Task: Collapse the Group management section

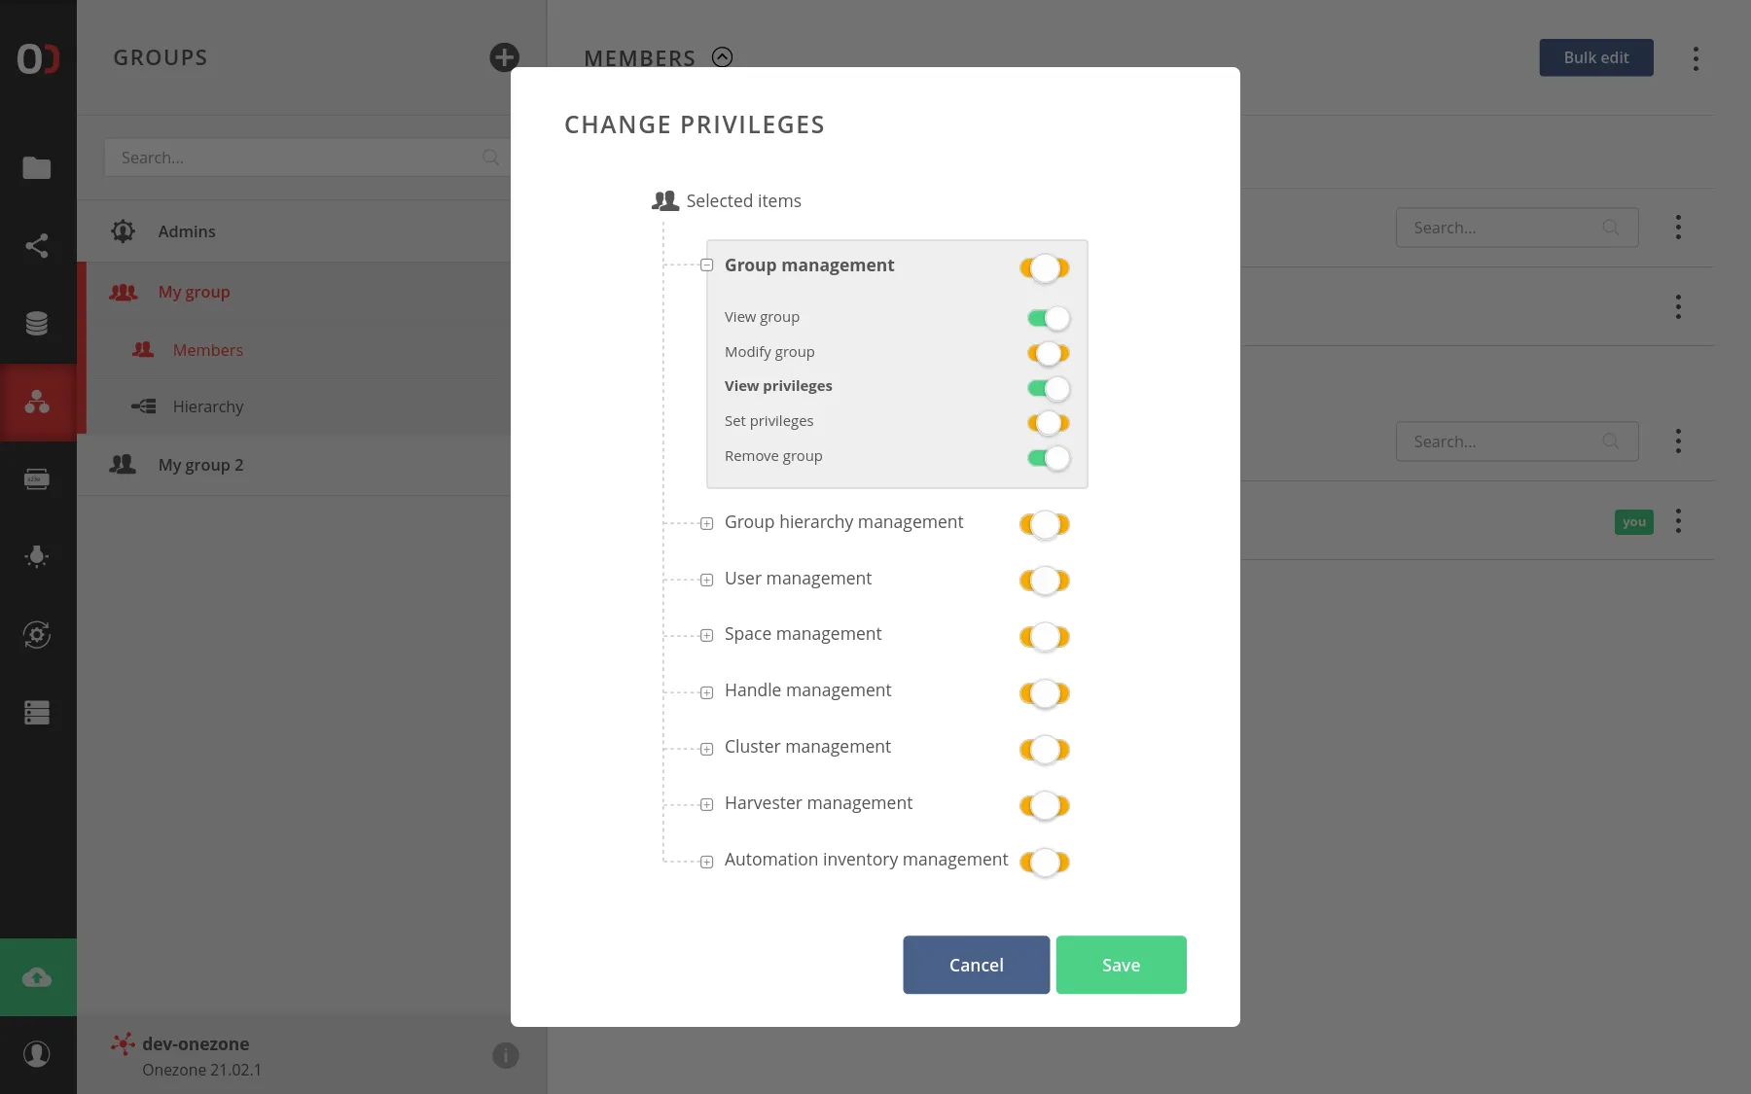Action: 707,265
